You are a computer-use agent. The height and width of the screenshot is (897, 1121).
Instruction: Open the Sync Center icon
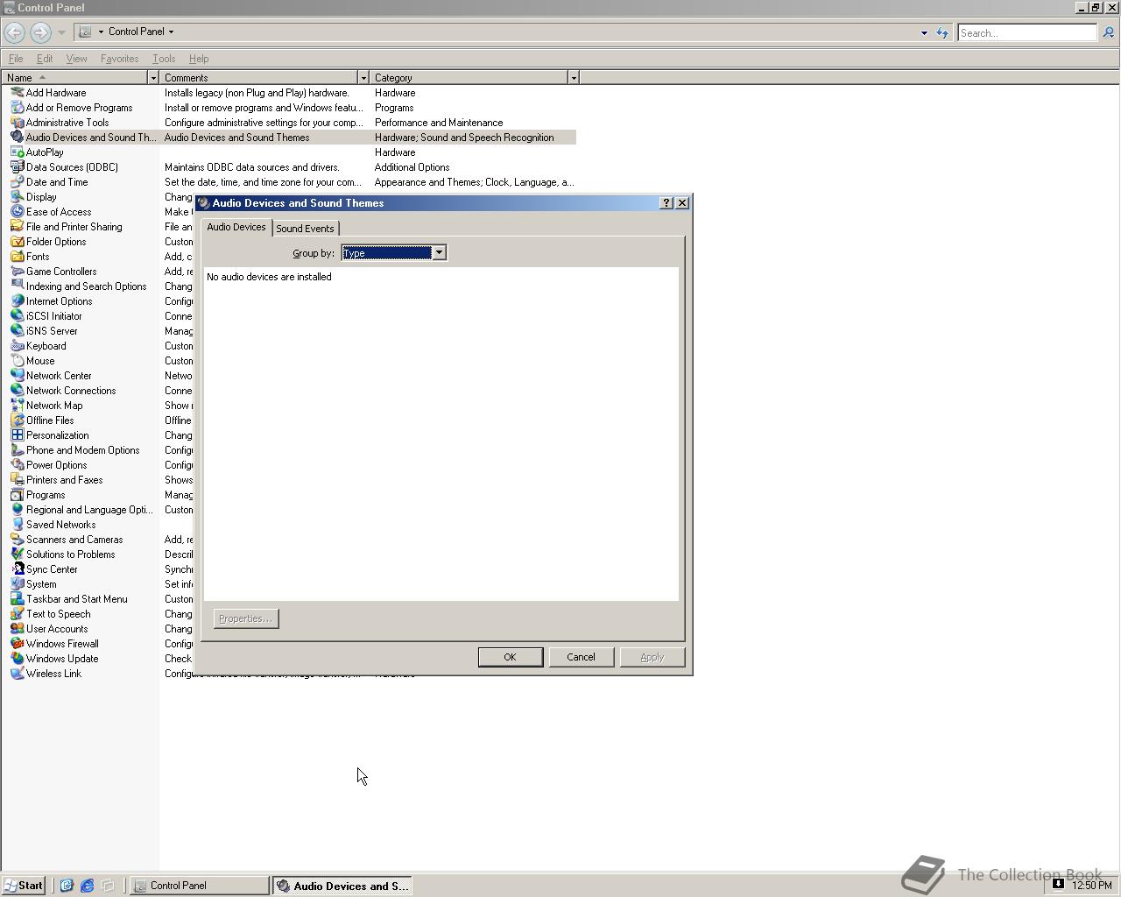click(x=17, y=569)
